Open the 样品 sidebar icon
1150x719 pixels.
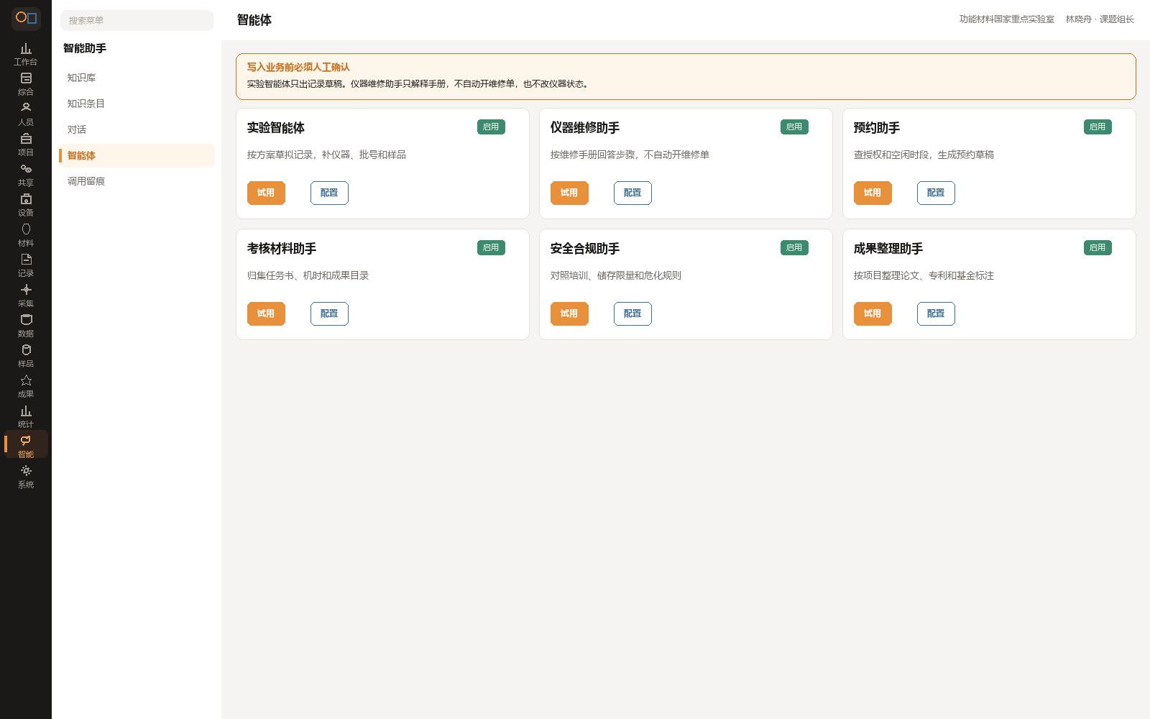pos(26,356)
